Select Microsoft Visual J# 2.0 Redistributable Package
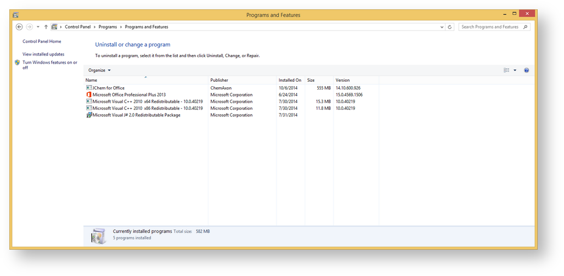The height and width of the screenshot is (276, 564). 136,115
